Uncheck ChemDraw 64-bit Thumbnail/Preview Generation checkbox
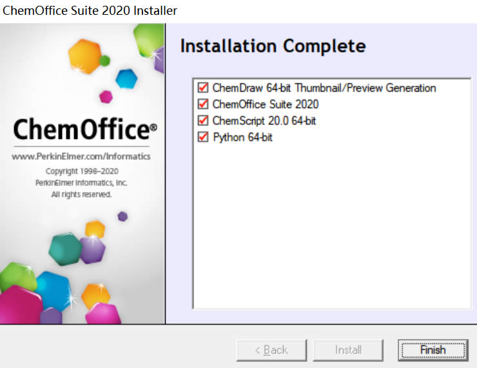The width and height of the screenshot is (477, 368). pos(203,88)
